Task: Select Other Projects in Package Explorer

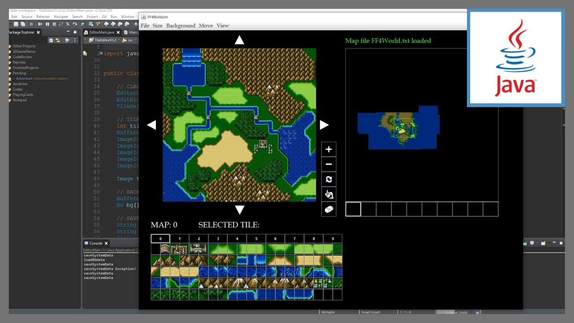Action: tap(24, 46)
